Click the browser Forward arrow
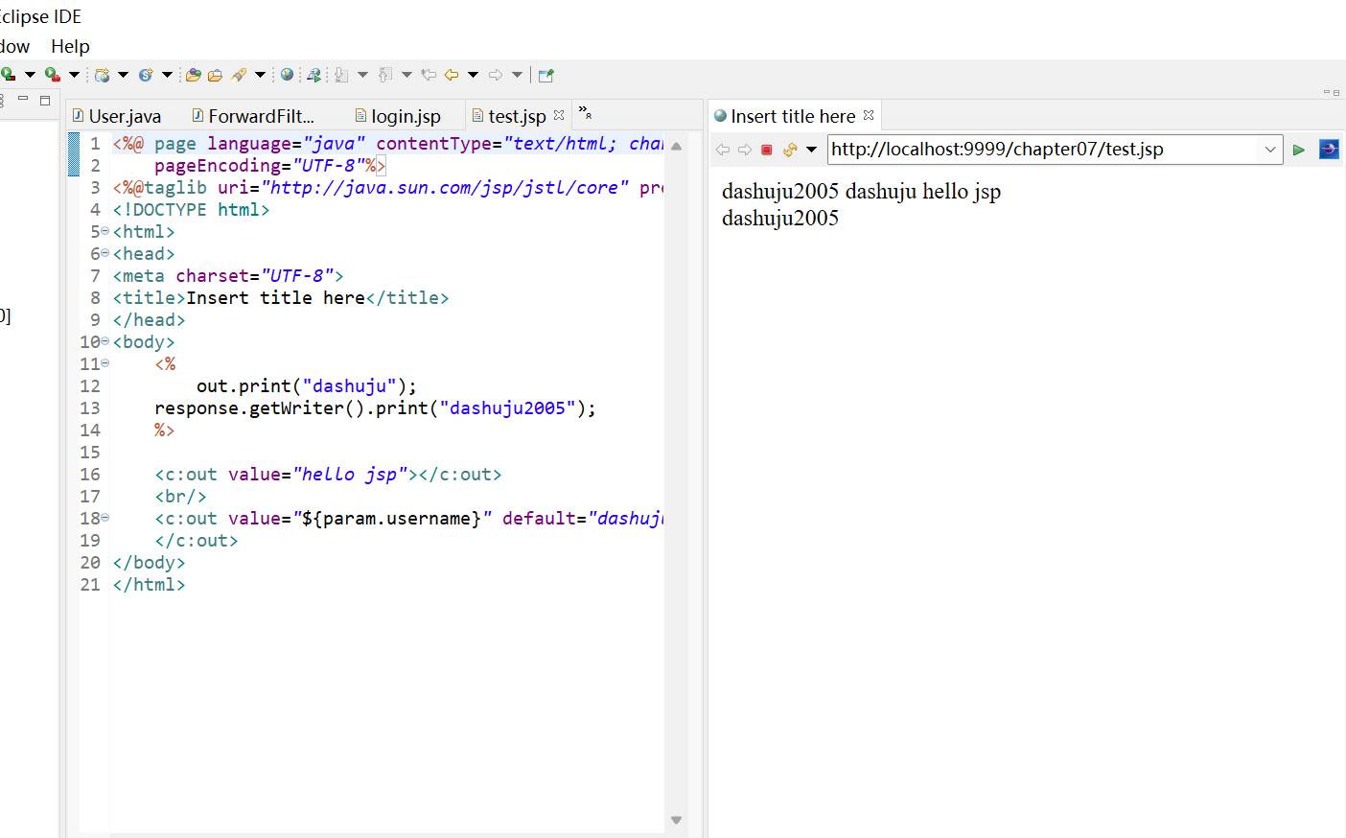 coord(745,150)
